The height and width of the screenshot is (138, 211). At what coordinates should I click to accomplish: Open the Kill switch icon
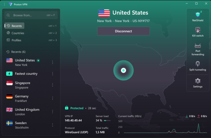point(198,30)
